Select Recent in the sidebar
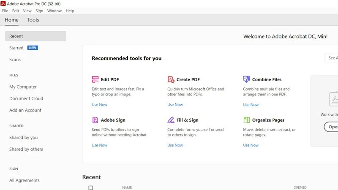Screen dimensions: 338x190 pos(36,36)
